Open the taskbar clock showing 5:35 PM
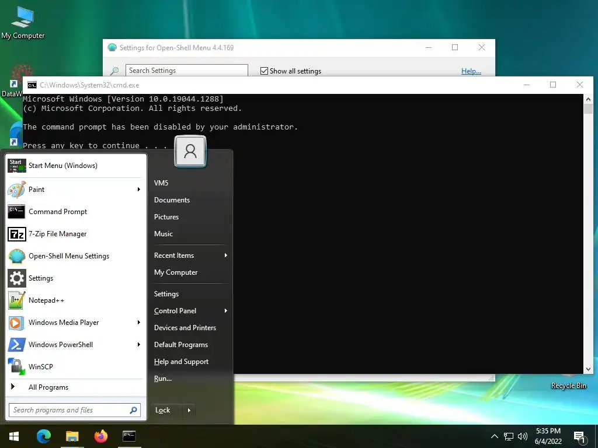The width and height of the screenshot is (598, 448). [x=548, y=436]
